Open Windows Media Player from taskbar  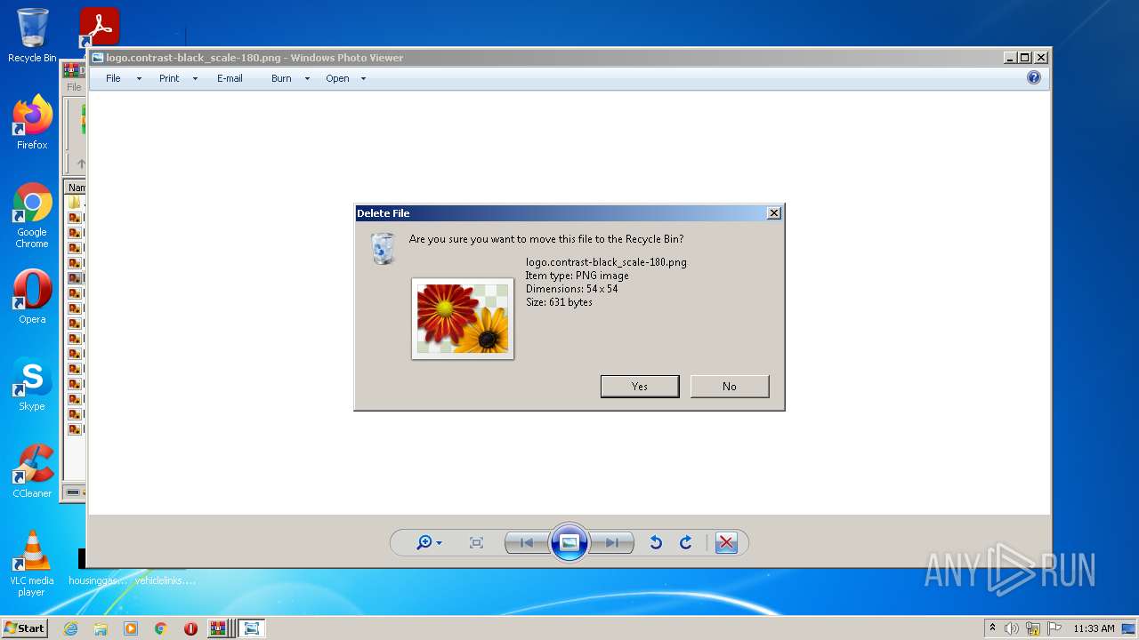click(x=131, y=628)
